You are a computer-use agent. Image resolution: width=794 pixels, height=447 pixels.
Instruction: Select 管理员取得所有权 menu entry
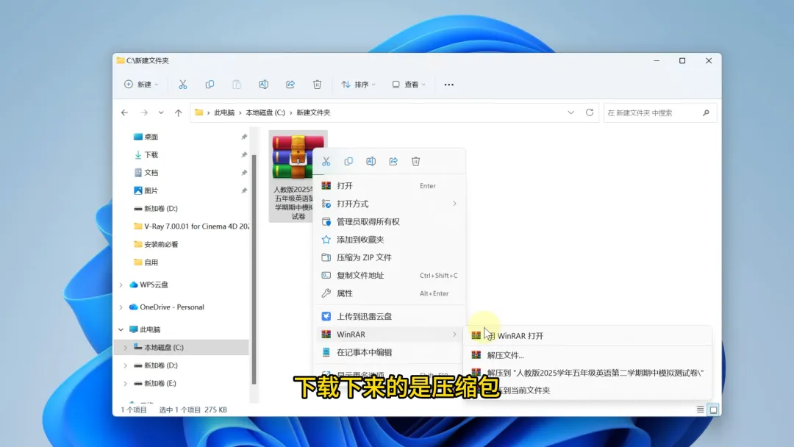390,222
